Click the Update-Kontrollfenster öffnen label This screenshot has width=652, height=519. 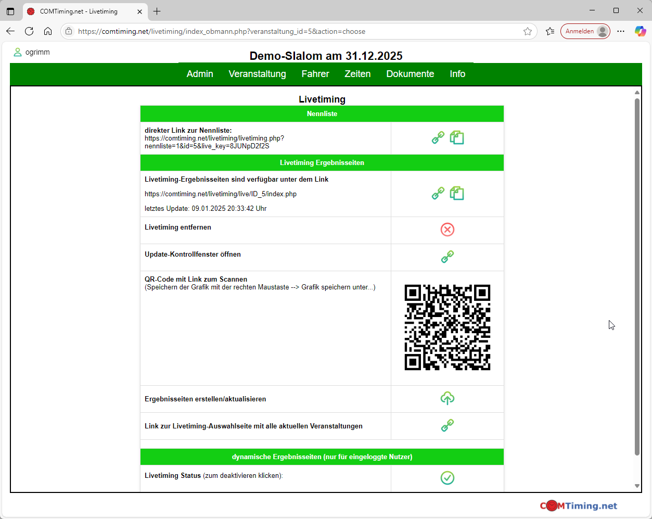click(193, 254)
